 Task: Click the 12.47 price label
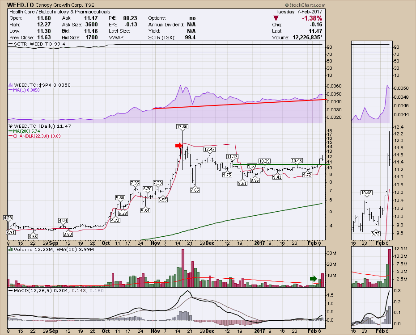coord(209,150)
